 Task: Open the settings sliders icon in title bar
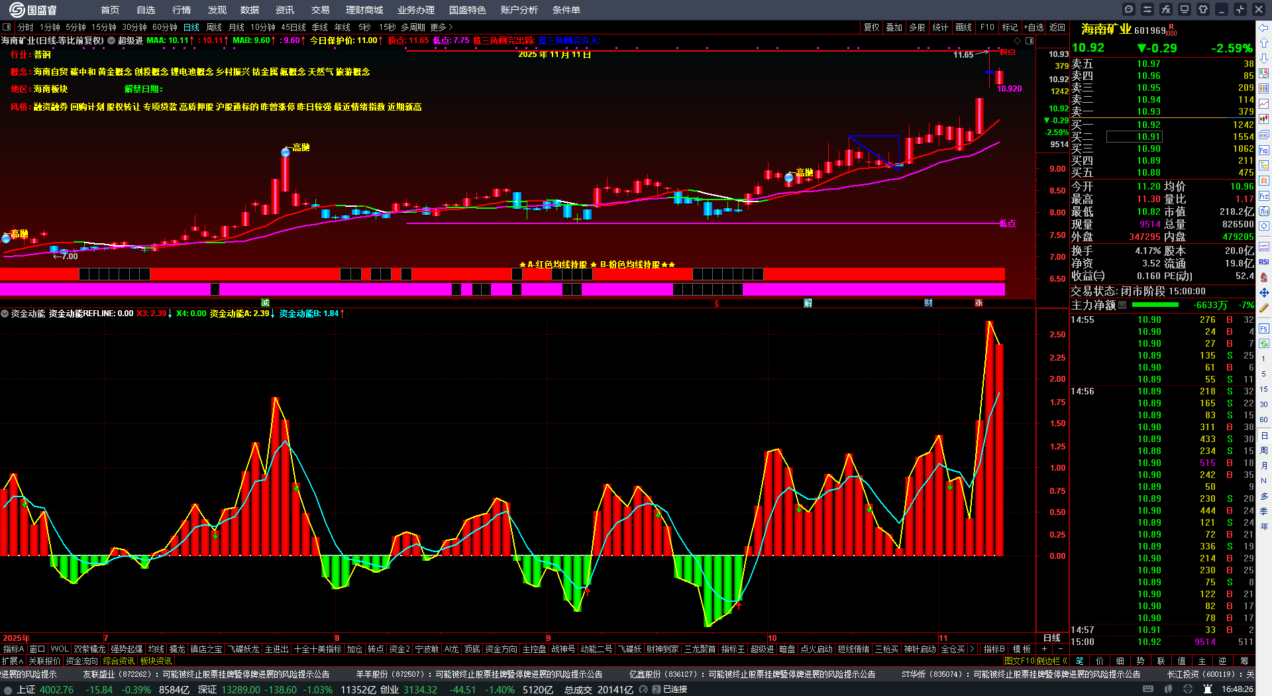(1147, 9)
